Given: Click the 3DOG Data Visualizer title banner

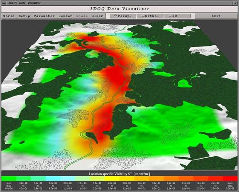Looking at the screenshot, I should click(x=119, y=9).
